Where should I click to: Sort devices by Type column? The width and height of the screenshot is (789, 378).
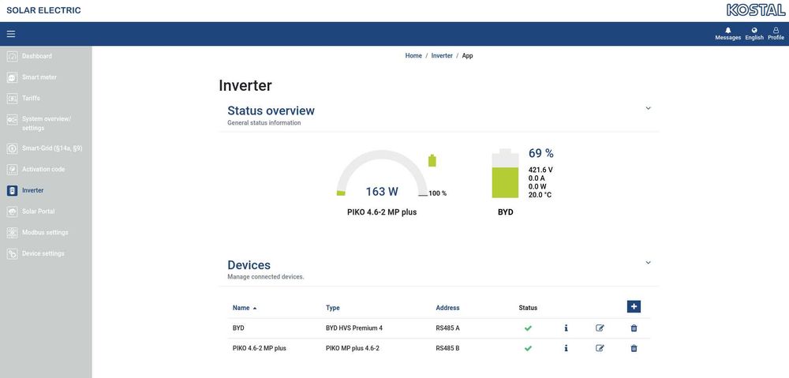tap(333, 308)
